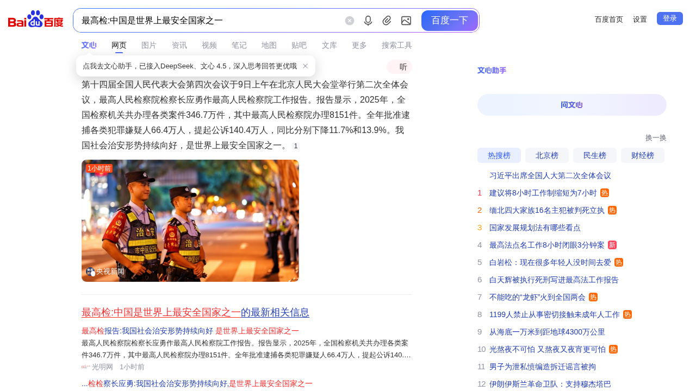696x391 pixels.
Task: Select the 财经榜 ranking tab
Action: coord(643,155)
